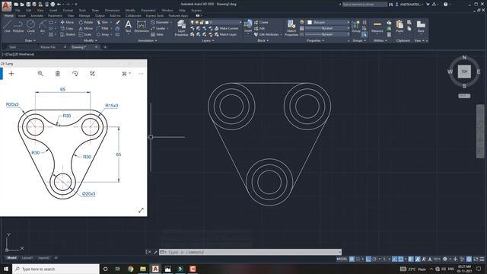Screen dimensions: 487x274
Task: Click the Scale tool
Action: click(x=85, y=34)
